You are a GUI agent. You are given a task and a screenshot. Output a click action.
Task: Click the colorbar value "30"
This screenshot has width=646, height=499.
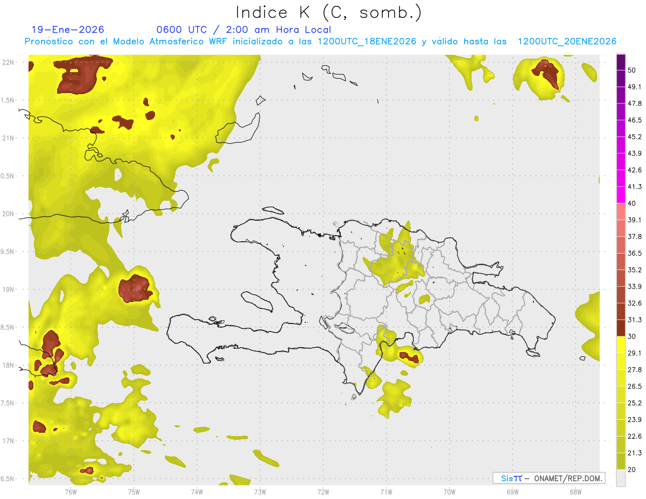(632, 336)
